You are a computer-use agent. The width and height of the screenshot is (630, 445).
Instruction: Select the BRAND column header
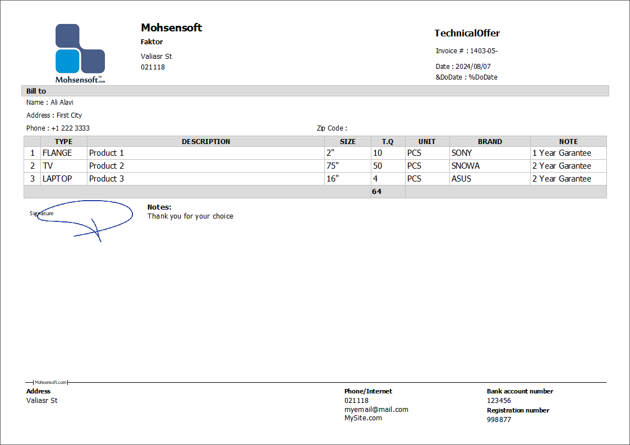[490, 141]
